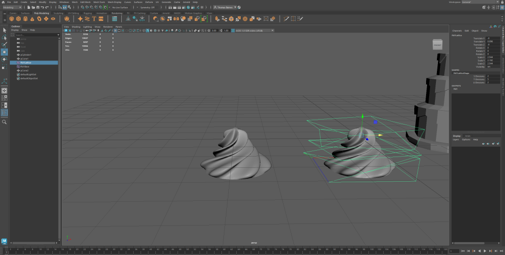The image size is (505, 255).
Task: Select ffd1Base in the Outliner
Action: point(25,66)
